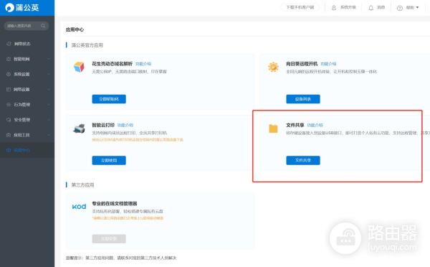Click the 蒲公英官方应用 section title

coord(87,45)
